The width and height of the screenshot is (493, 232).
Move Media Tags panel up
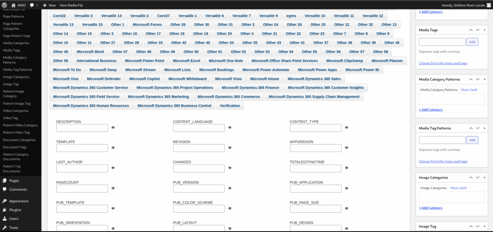471,30
